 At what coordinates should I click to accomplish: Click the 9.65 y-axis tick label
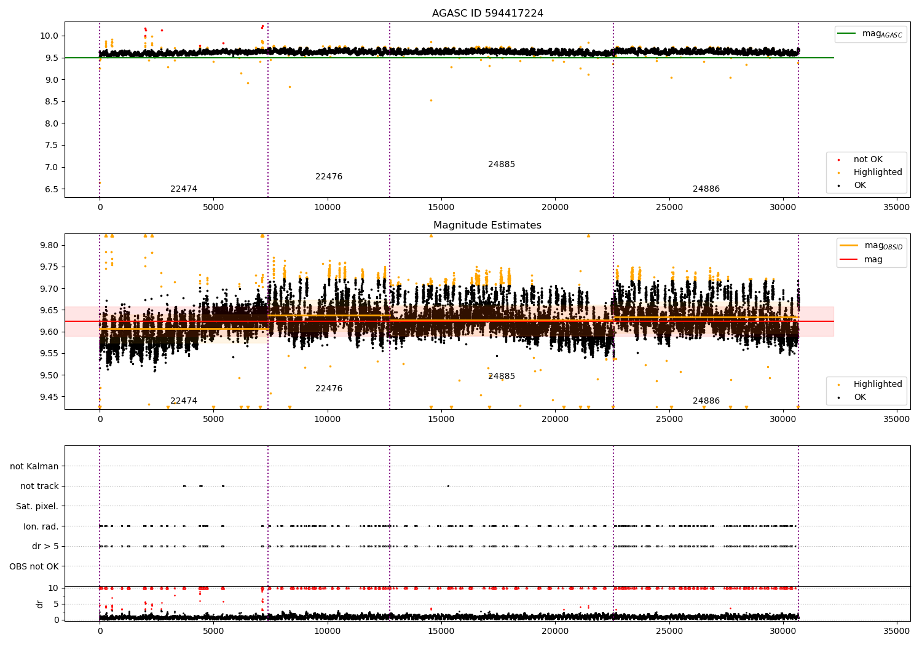(x=48, y=311)
